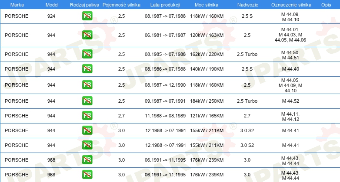This screenshot has height=182, width=340.
Task: Select the date range '08.1987 -> 07.1988'
Action: (165, 16)
